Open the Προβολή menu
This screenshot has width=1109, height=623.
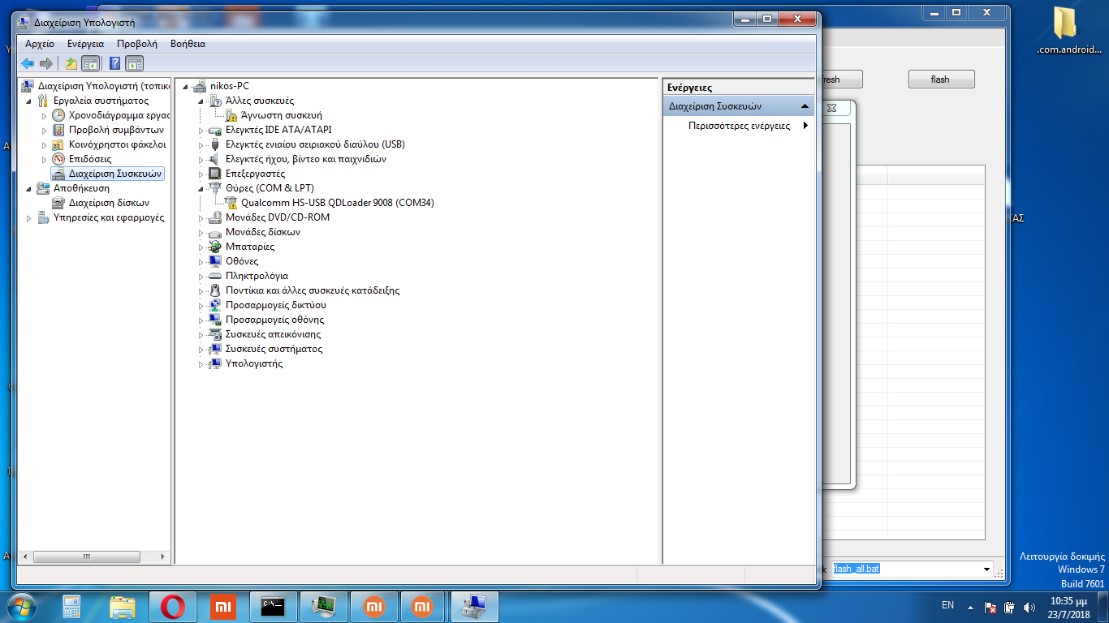click(137, 44)
